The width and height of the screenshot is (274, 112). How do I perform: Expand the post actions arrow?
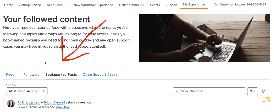click(264, 102)
